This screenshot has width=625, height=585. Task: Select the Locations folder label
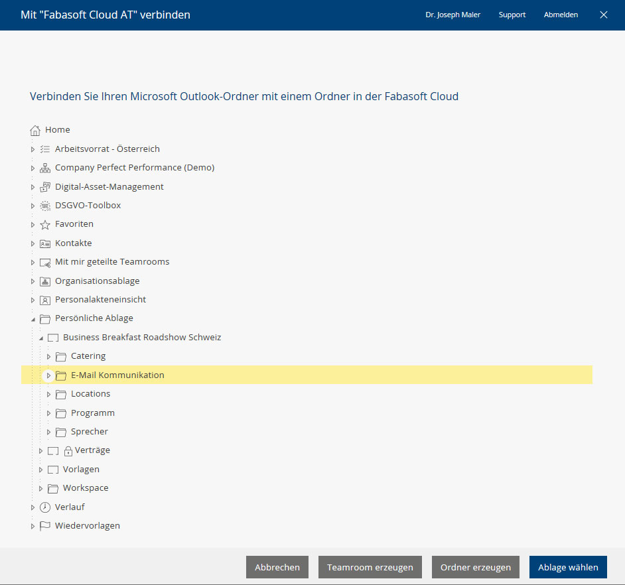90,394
